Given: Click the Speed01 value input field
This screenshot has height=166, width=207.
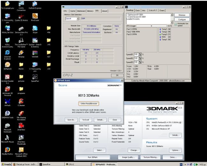Looking at the screenshot, I should pos(136,54).
